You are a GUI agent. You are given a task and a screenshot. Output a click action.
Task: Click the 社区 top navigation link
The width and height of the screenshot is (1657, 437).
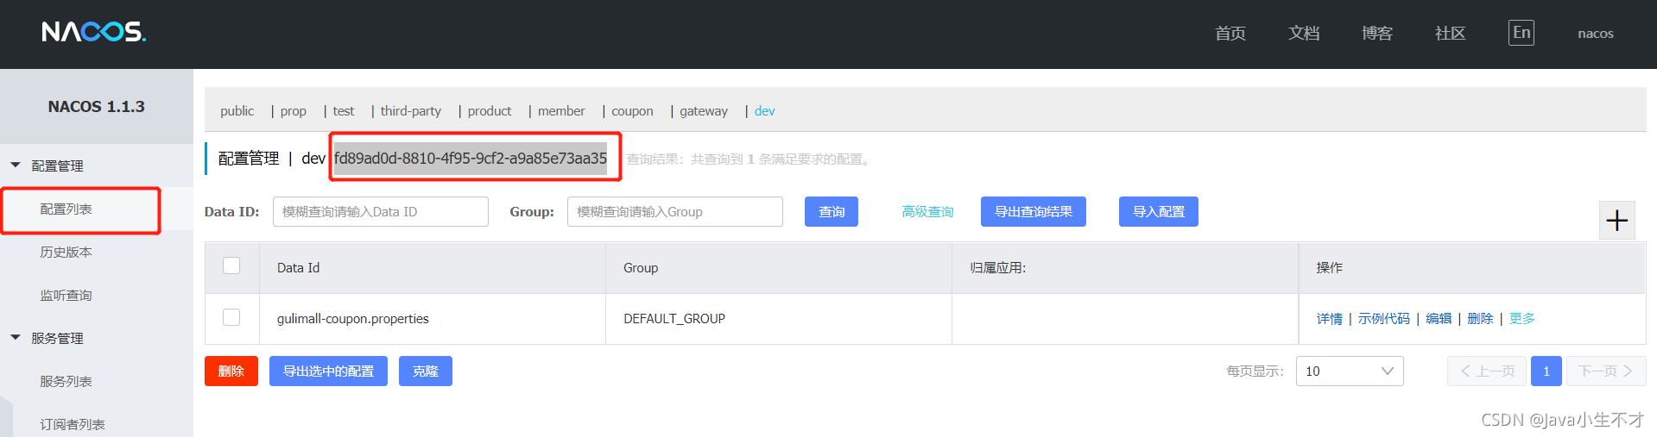point(1451,34)
